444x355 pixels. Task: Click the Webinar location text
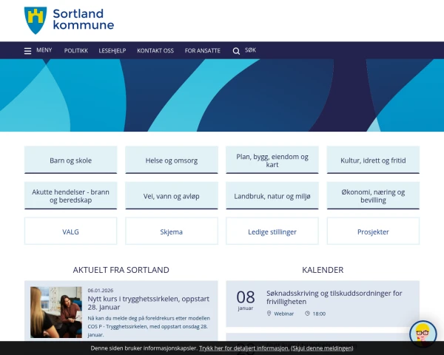click(x=283, y=314)
